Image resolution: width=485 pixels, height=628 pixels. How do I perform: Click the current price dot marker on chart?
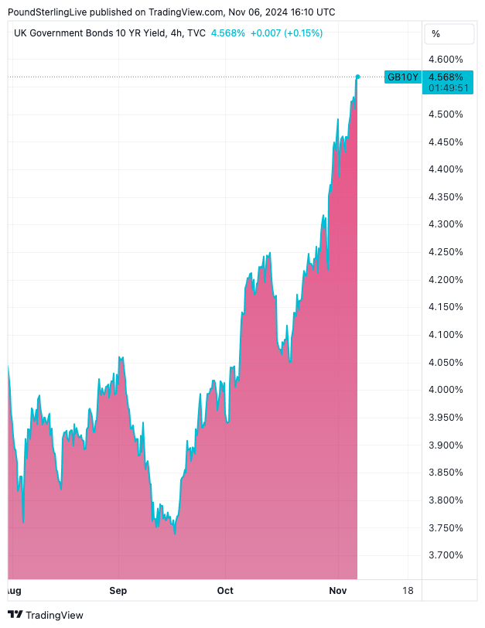(357, 77)
